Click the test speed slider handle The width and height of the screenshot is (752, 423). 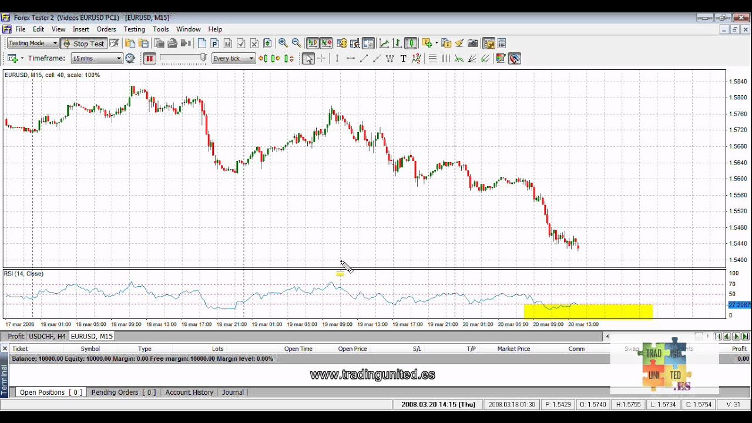203,57
